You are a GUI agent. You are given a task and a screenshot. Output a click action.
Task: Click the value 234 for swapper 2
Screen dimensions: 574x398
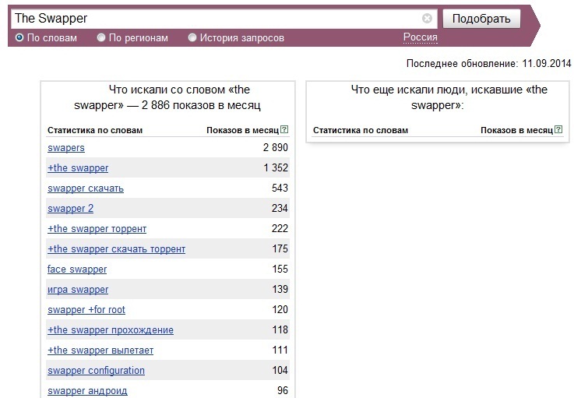[x=280, y=208]
